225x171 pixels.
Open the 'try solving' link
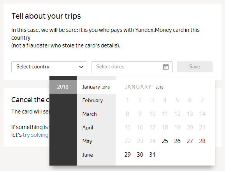(x=36, y=135)
